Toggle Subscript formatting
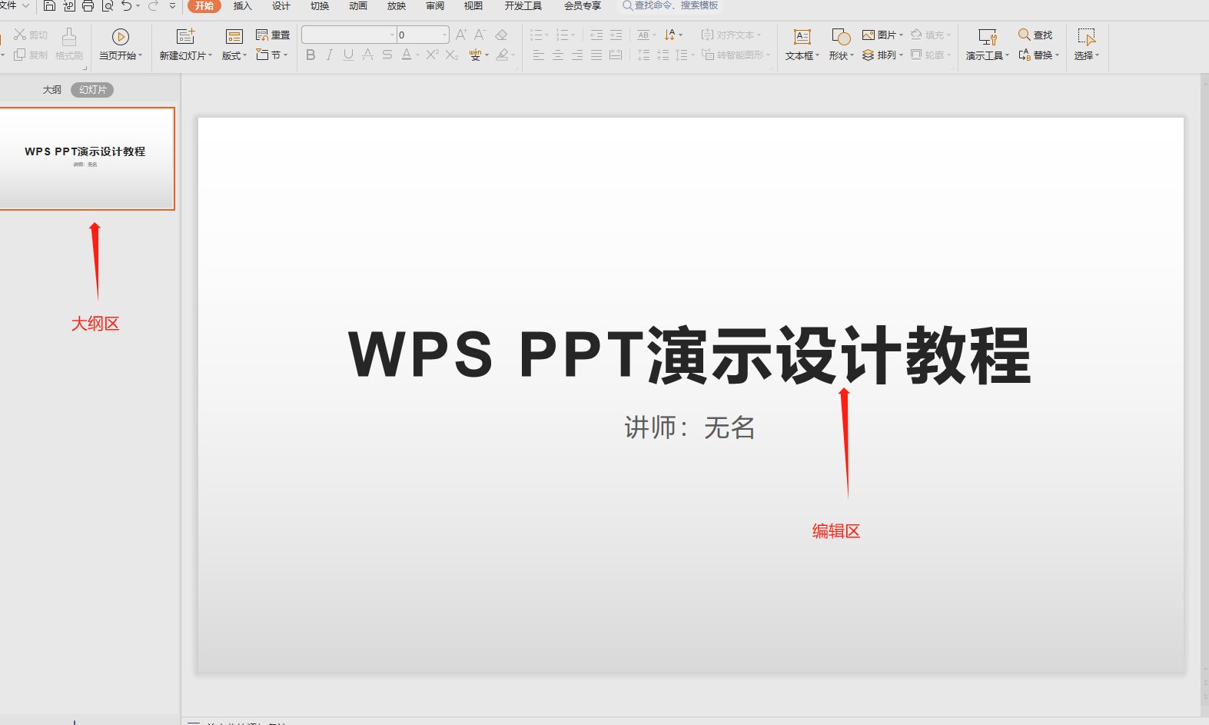 pos(452,55)
